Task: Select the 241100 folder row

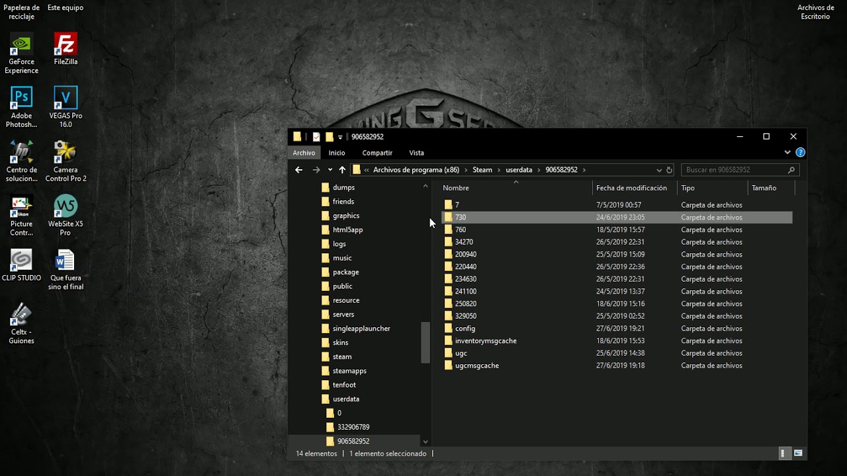Action: point(617,292)
